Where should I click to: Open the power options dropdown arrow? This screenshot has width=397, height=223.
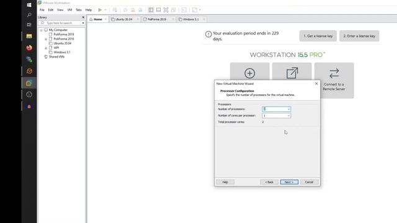point(105,10)
